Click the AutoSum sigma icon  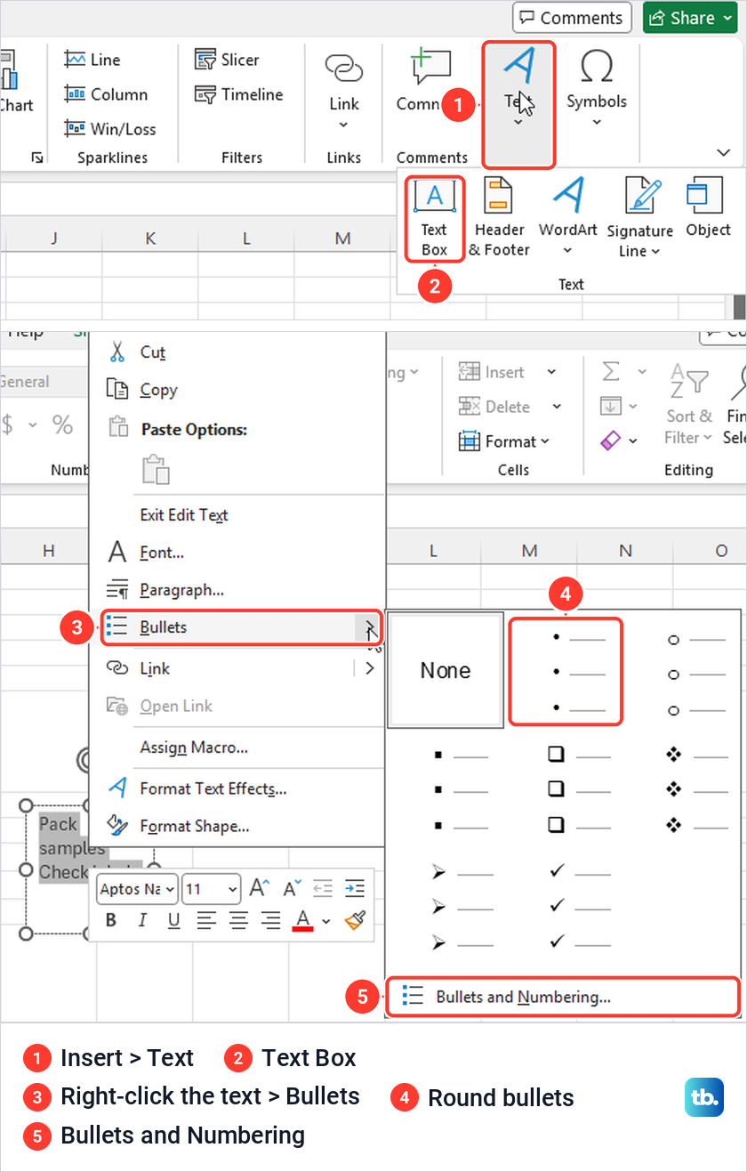(610, 371)
